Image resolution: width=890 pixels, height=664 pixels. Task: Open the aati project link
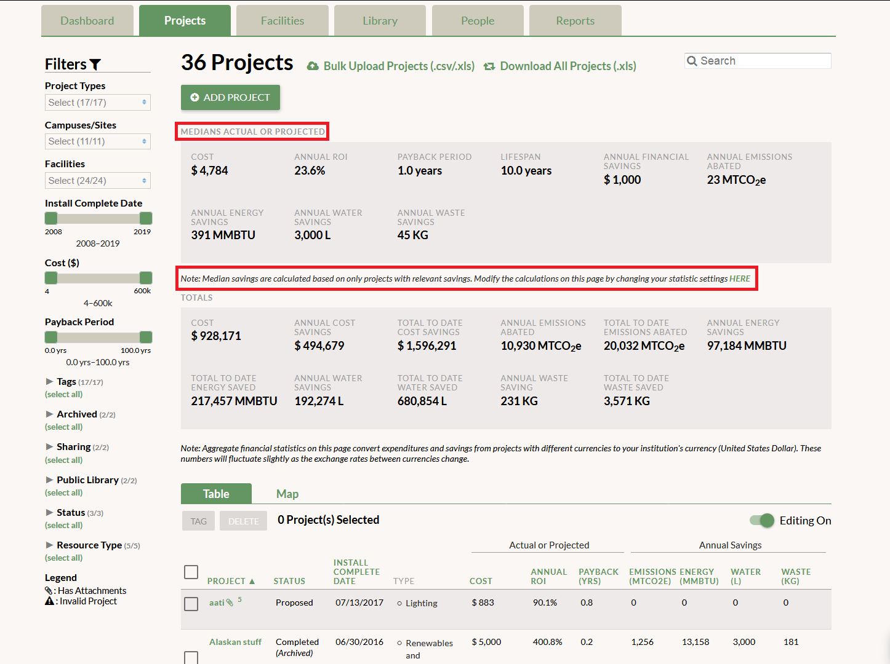point(217,603)
